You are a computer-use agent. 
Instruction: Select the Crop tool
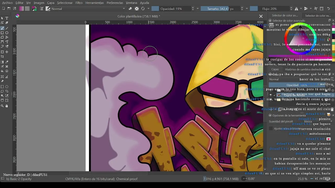point(2,56)
